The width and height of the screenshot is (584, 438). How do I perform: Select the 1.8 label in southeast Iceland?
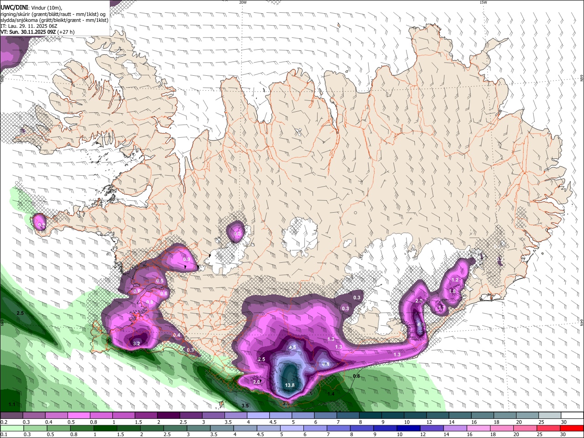point(452,291)
